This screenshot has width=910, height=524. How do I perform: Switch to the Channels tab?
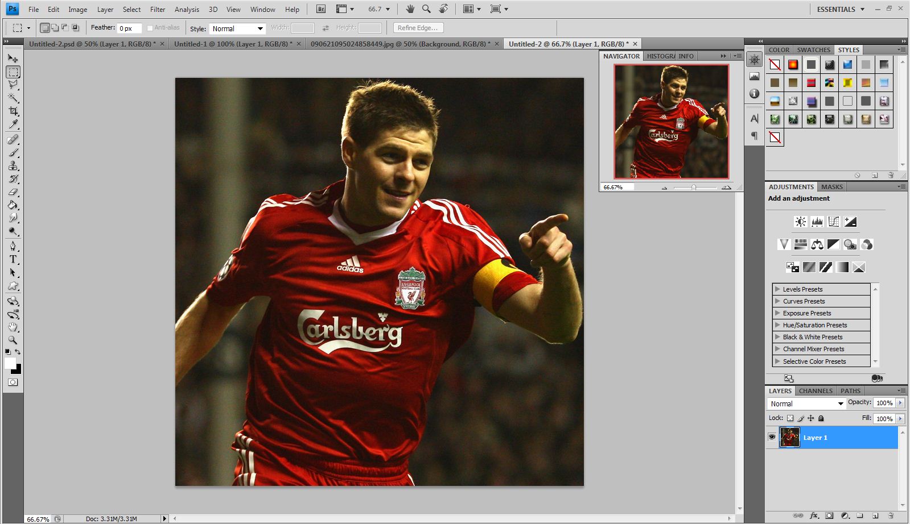tap(816, 390)
